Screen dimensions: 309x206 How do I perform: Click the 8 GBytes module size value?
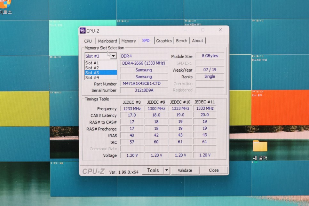tap(210, 56)
